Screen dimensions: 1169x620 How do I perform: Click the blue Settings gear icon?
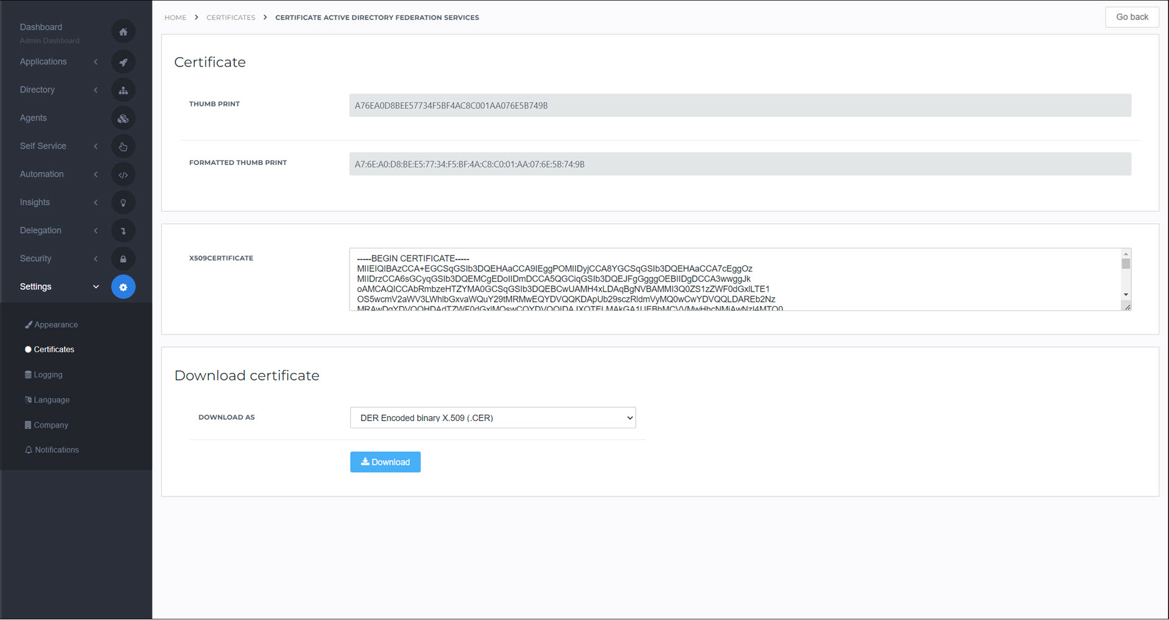(123, 287)
